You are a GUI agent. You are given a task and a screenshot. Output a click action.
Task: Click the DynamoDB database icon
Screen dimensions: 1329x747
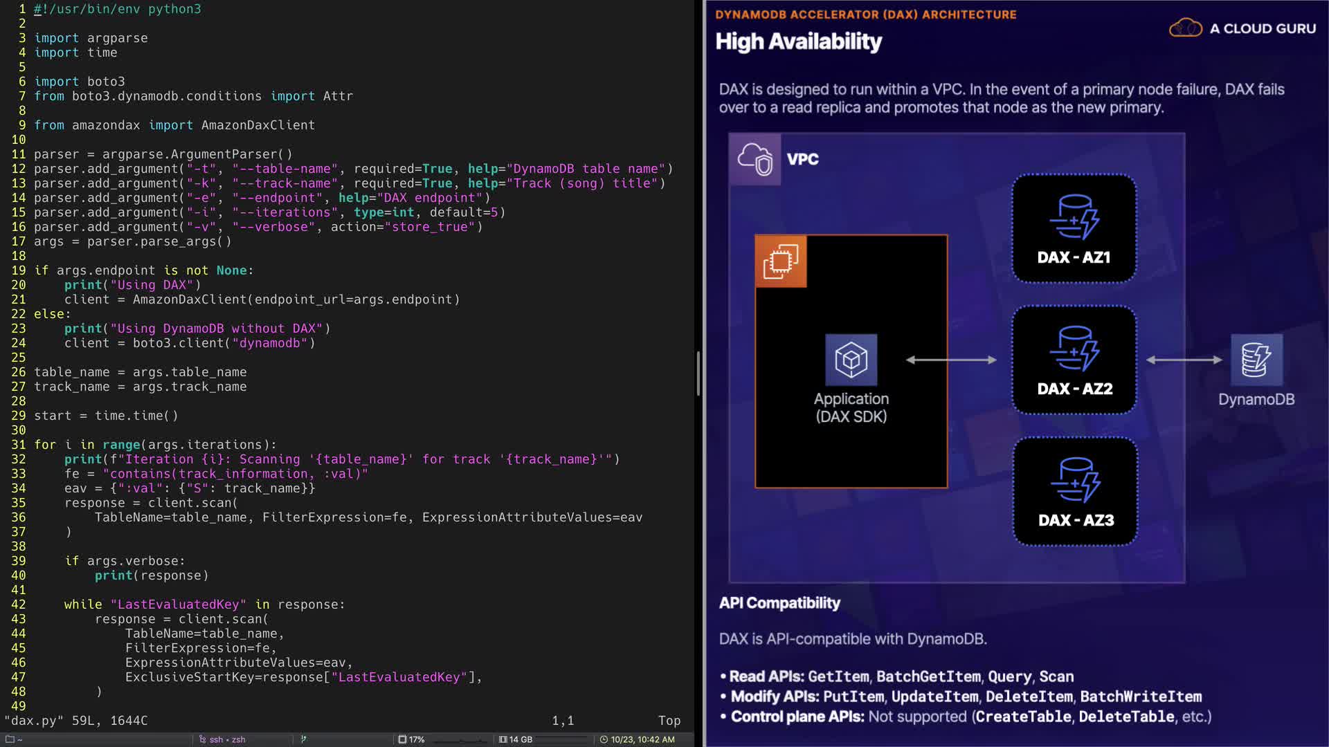[1256, 360]
